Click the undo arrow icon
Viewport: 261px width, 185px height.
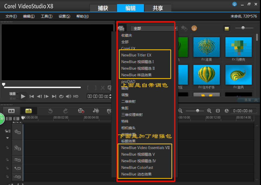click(50, 111)
